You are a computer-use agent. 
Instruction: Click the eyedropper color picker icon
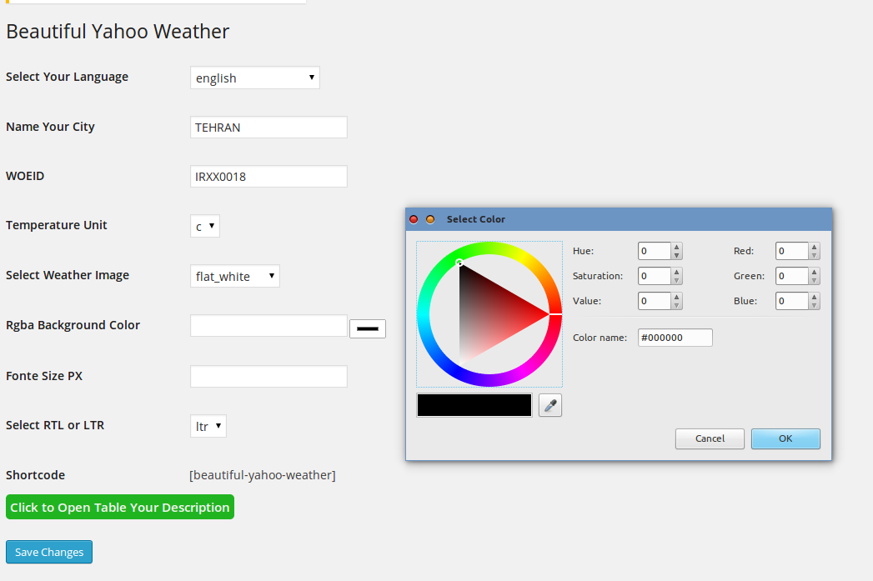pyautogui.click(x=550, y=405)
